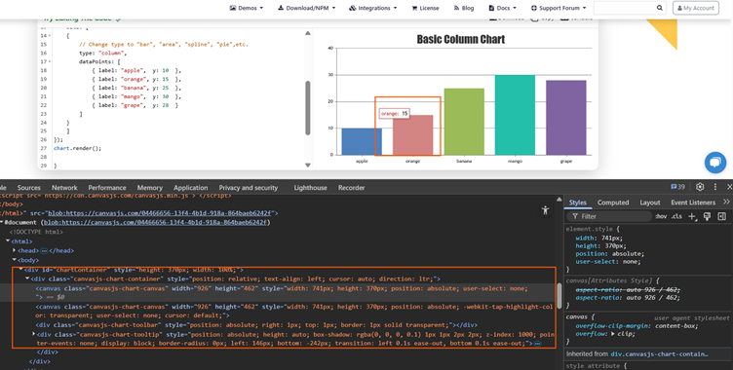Click the teal mango column bar
The height and width of the screenshot is (370, 733).
[x=515, y=115]
